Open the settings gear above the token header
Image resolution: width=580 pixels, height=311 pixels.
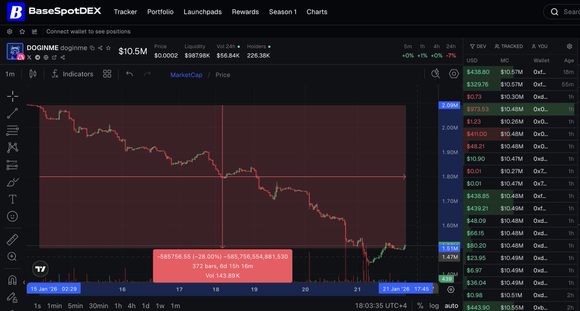click(x=10, y=31)
